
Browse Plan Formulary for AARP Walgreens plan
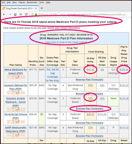pyautogui.click(x=90, y=136)
